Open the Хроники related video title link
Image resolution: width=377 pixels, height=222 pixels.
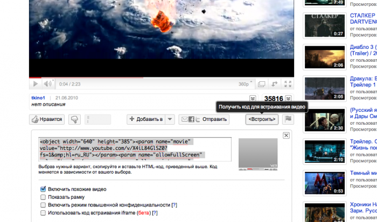click(x=364, y=207)
